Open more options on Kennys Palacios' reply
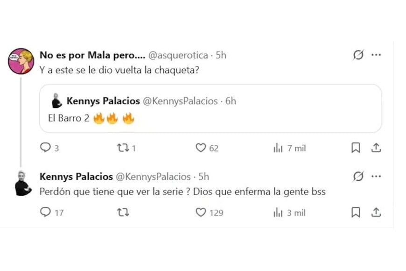The image size is (406, 271). tap(376, 177)
